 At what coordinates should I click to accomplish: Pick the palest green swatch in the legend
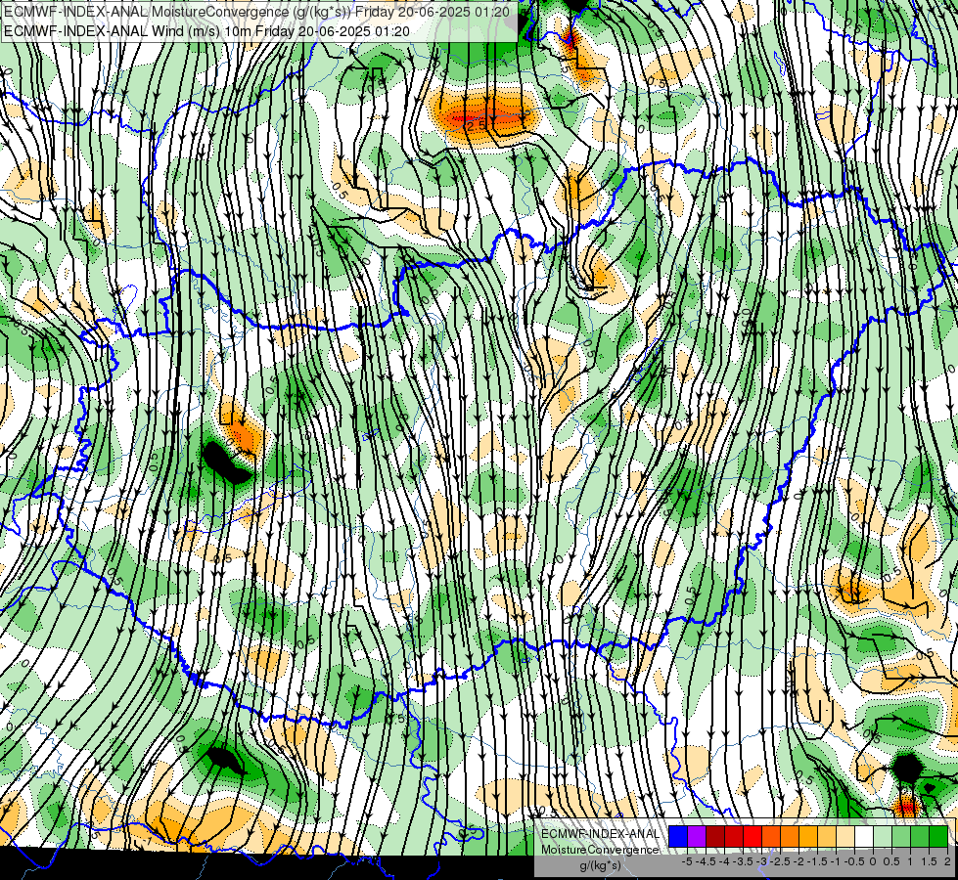point(883,836)
